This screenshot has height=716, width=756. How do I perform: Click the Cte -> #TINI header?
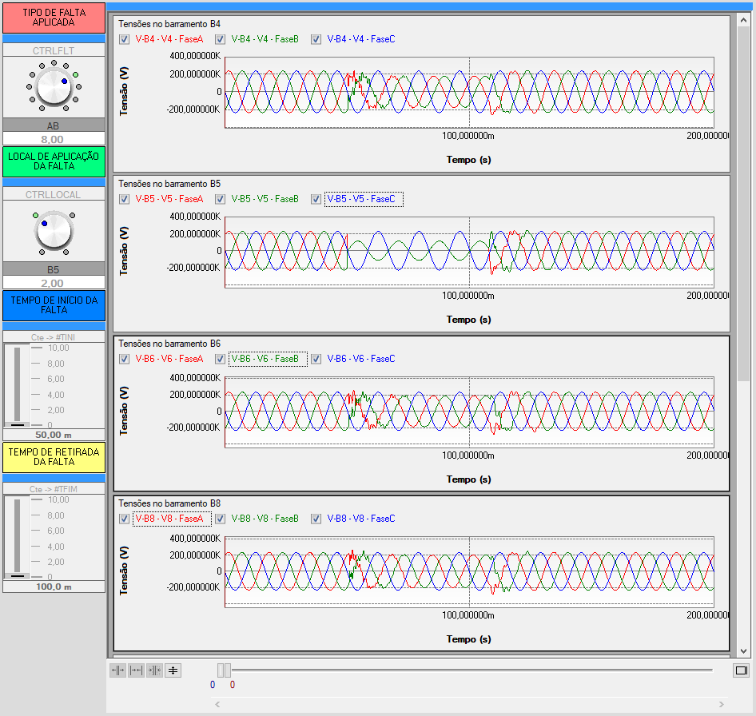(54, 337)
